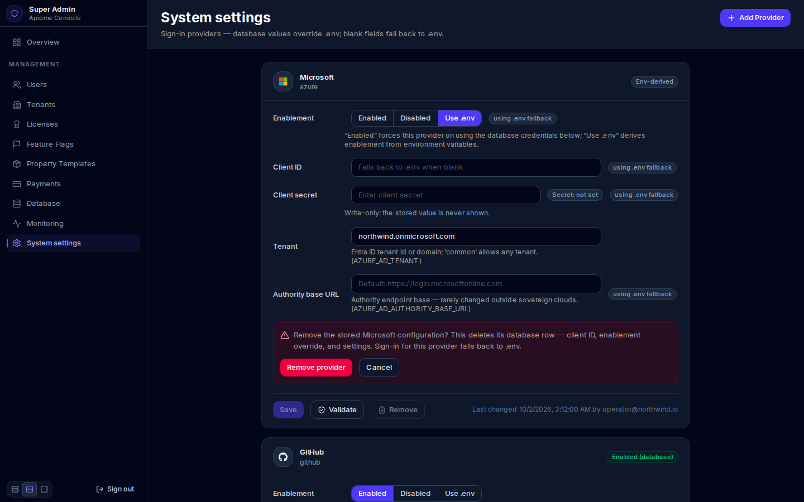Image resolution: width=804 pixels, height=502 pixels.
Task: Choose Use .env for GitHub enablement
Action: 460,494
